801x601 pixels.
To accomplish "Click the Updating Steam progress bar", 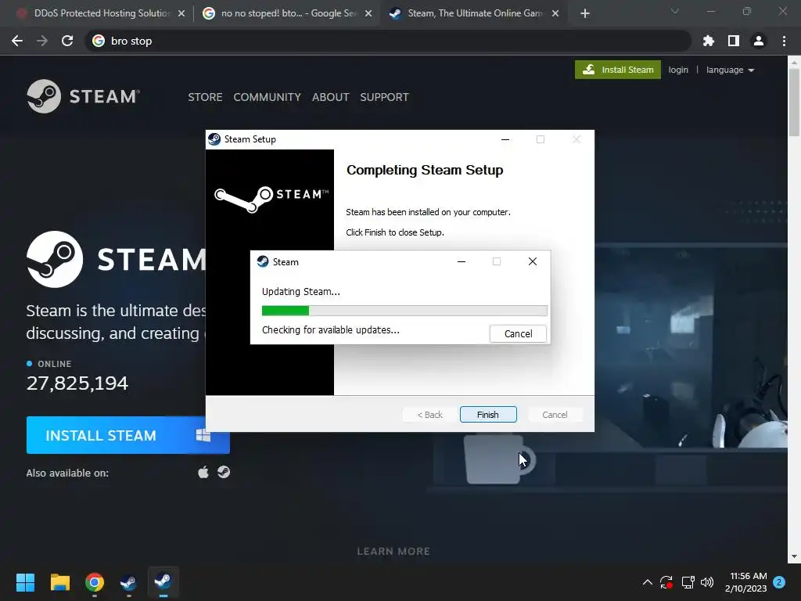I will [404, 311].
